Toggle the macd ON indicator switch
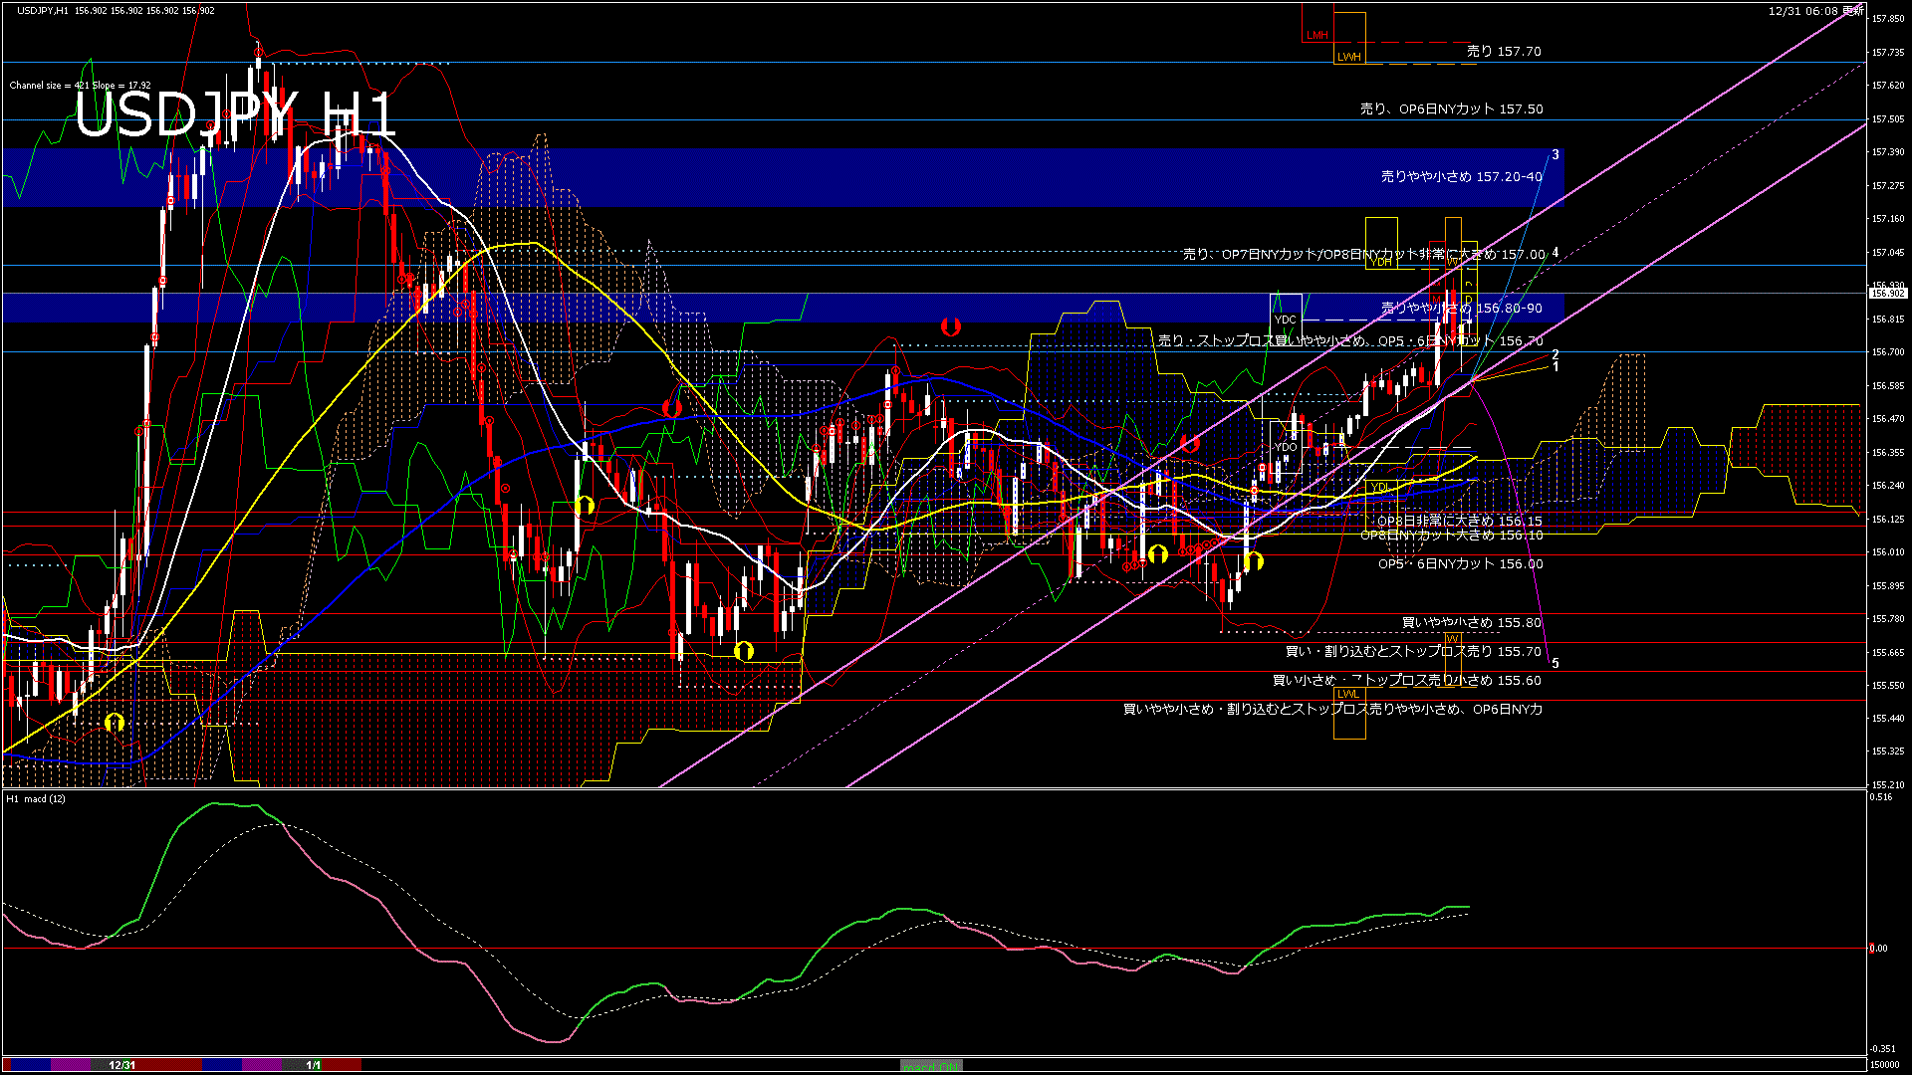 click(x=929, y=1064)
